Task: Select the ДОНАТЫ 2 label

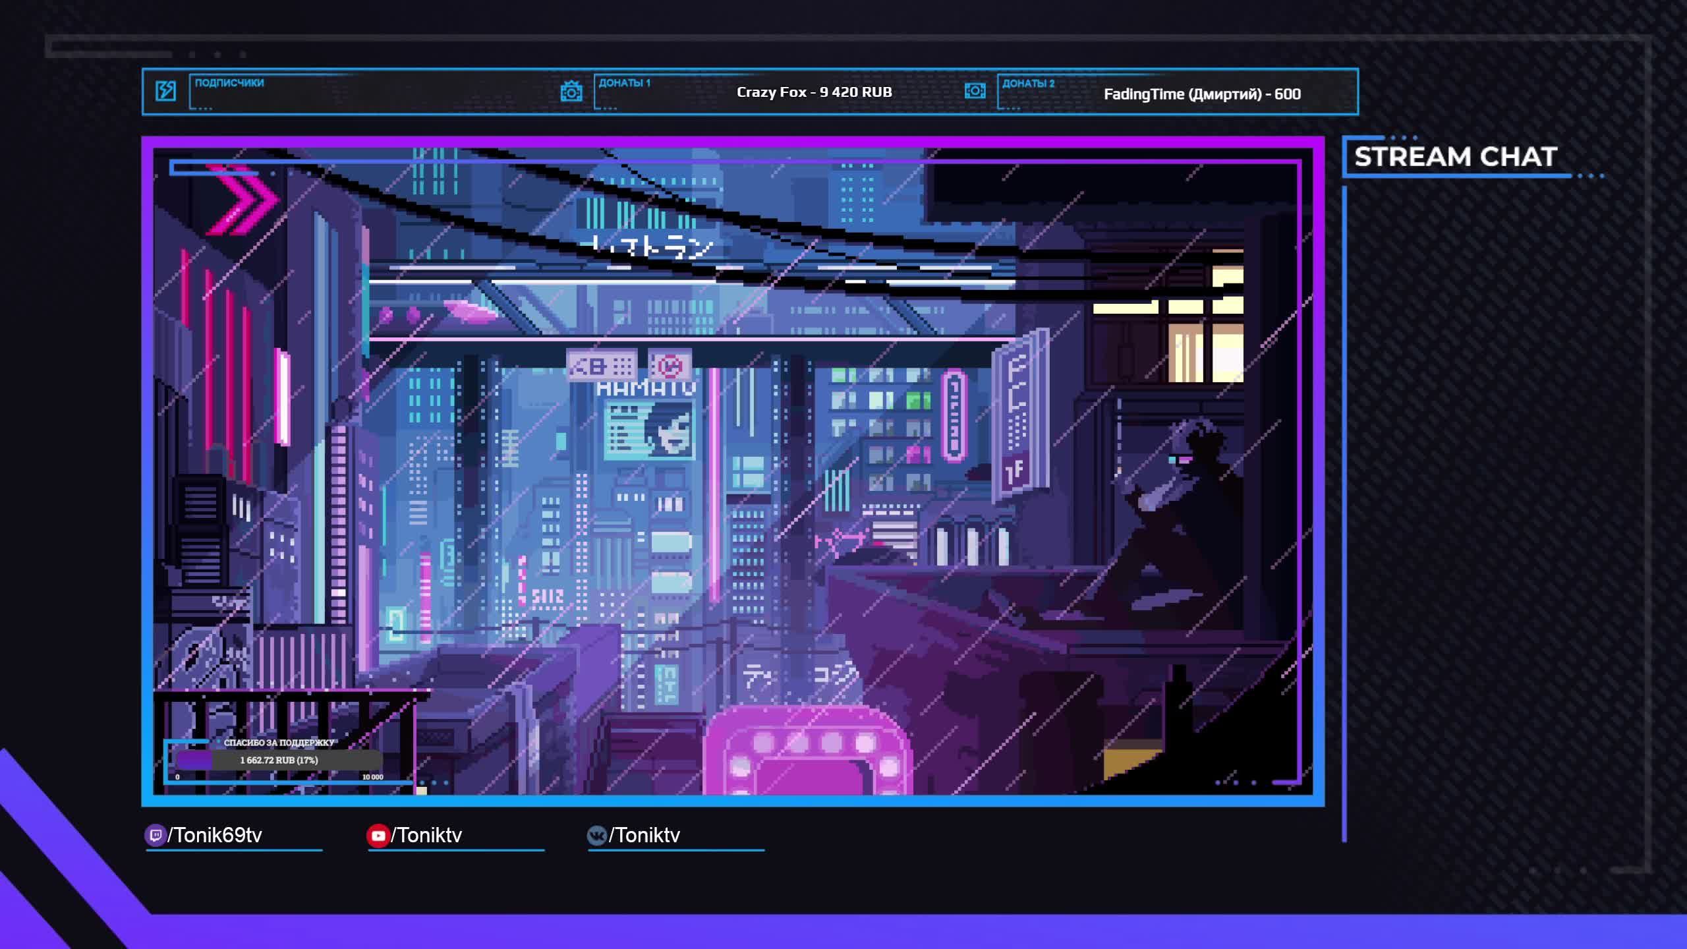Action: click(1028, 84)
